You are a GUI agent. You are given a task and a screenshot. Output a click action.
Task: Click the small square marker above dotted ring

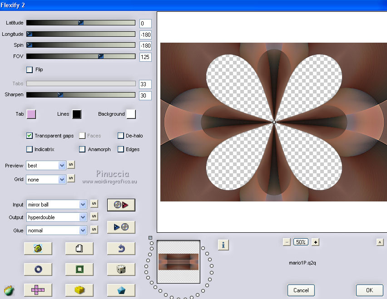click(x=150, y=238)
